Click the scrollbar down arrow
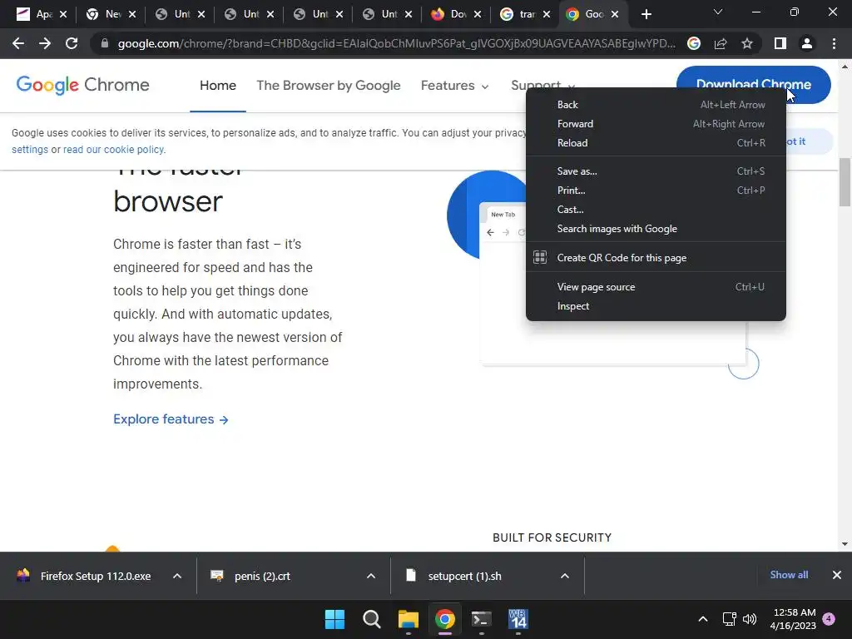This screenshot has width=852, height=639. point(845,544)
